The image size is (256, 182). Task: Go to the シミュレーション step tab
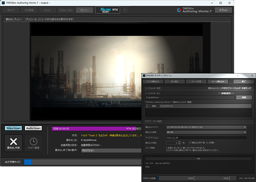pos(66,10)
